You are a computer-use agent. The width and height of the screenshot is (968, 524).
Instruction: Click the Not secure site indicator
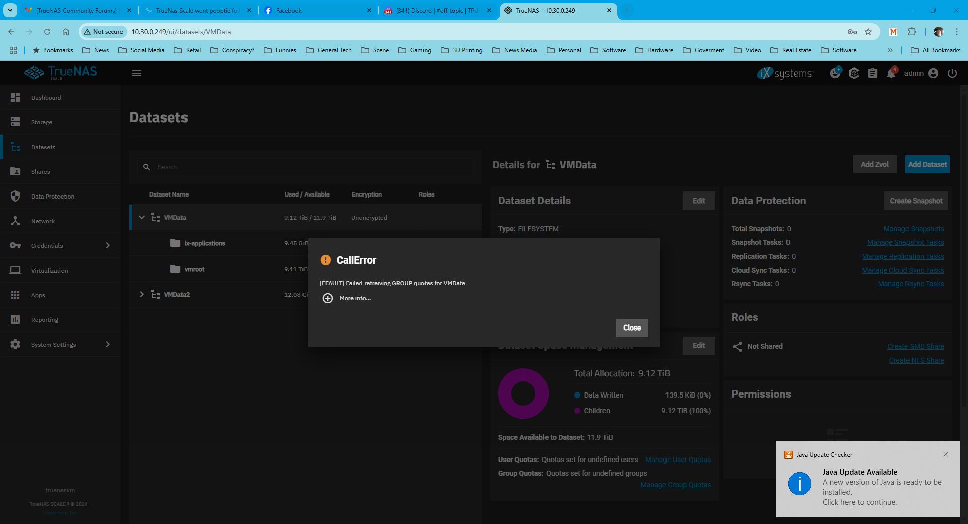(x=103, y=32)
